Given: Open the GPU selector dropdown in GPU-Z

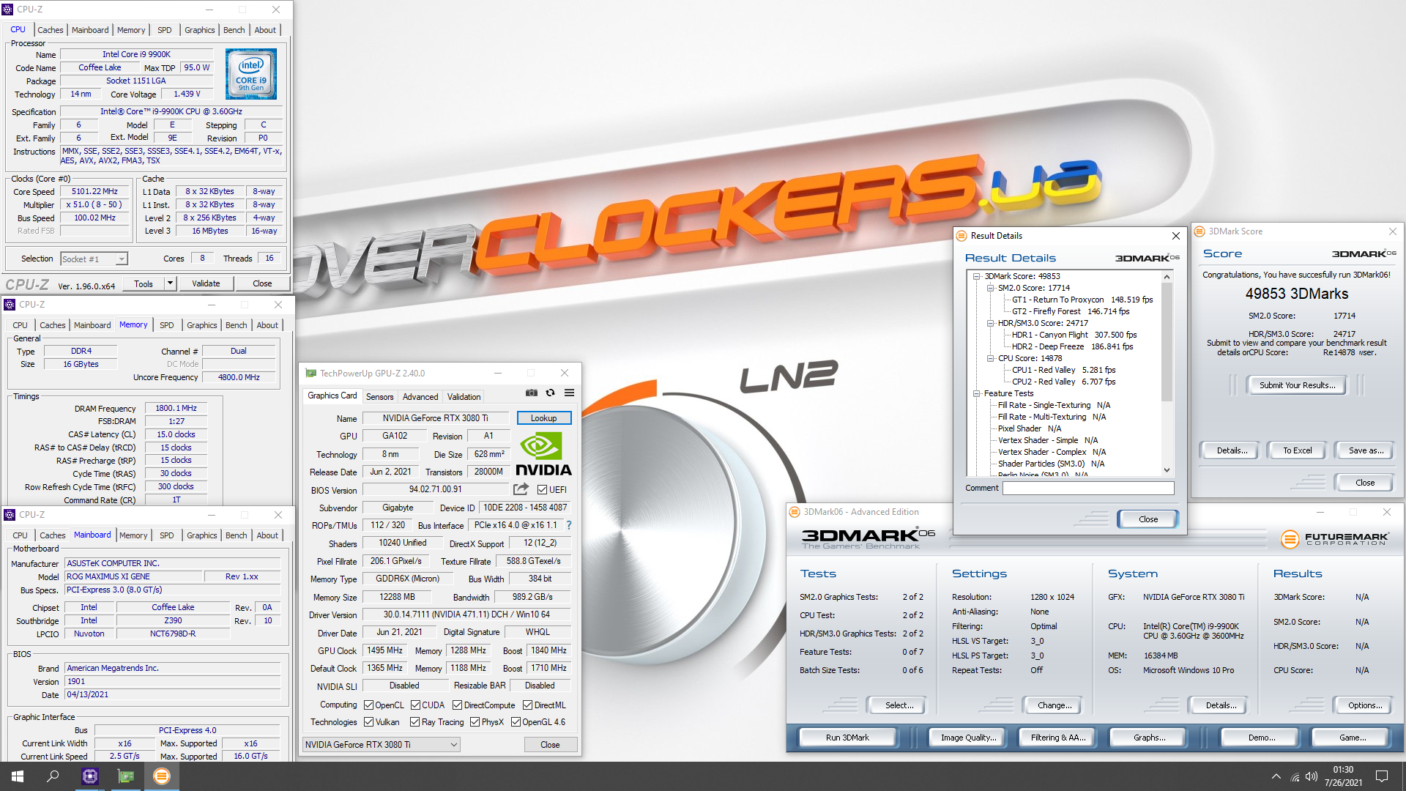Looking at the screenshot, I should [x=381, y=745].
